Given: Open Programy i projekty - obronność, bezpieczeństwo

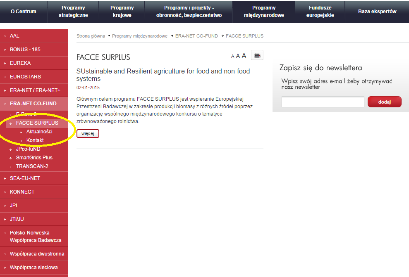Looking at the screenshot, I should 189,12.
